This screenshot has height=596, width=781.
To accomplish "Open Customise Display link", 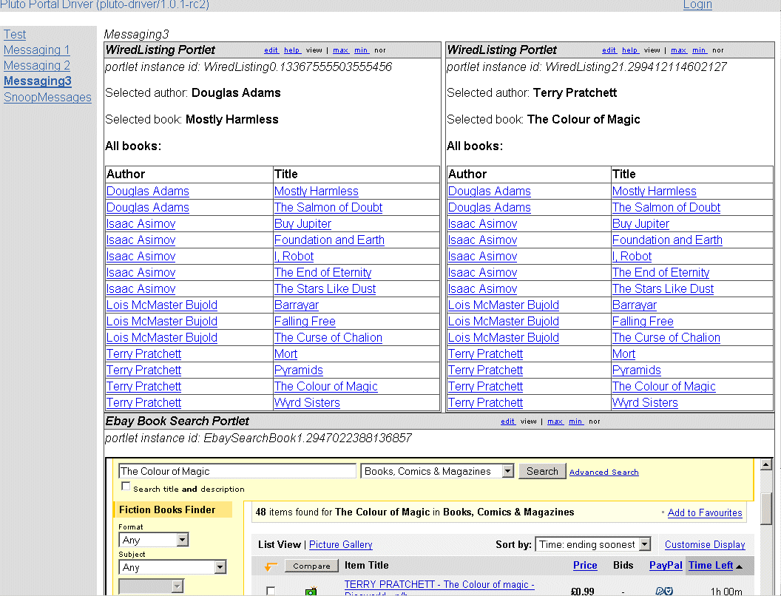I will [x=705, y=545].
